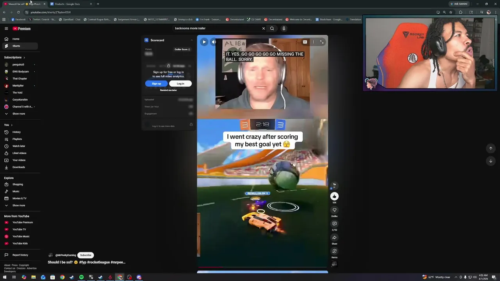
Task: Open Liked videos
Action: (19, 153)
